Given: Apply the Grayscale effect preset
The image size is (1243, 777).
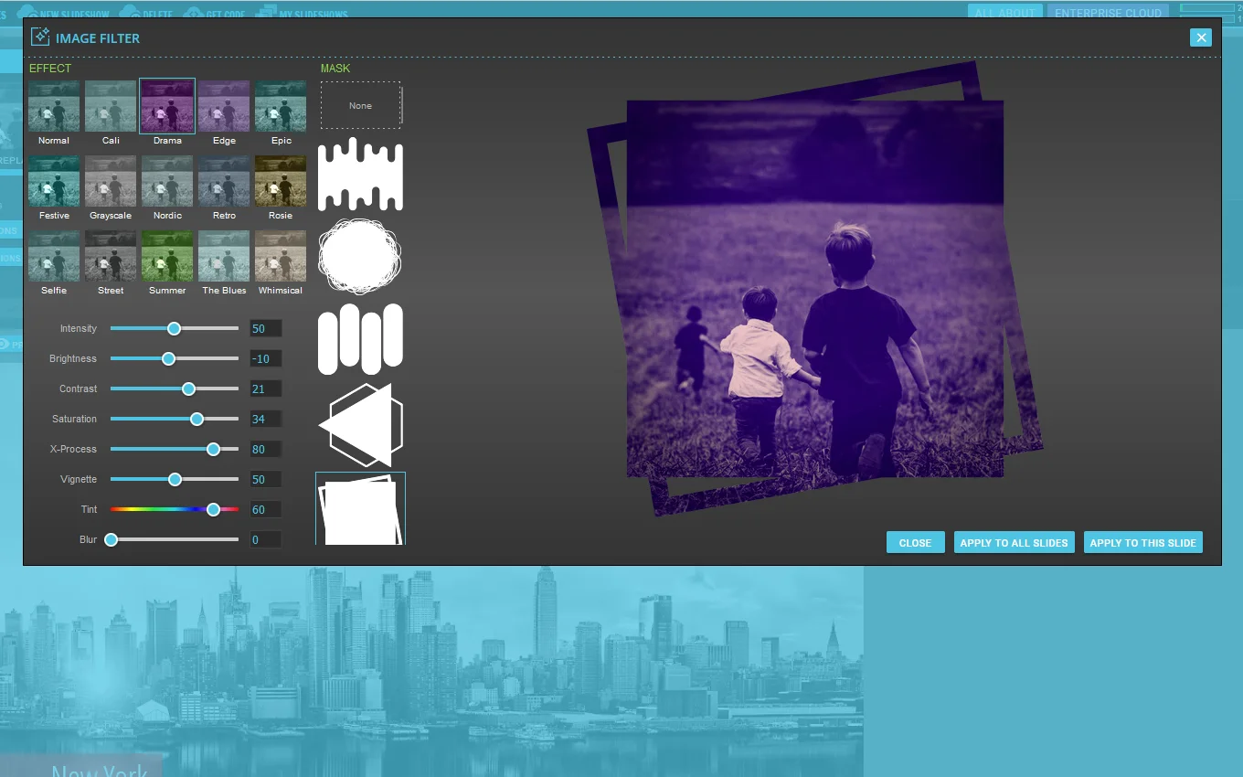Looking at the screenshot, I should click(111, 181).
